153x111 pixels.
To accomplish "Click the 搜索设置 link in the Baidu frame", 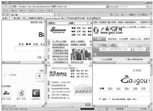I will pyautogui.click(x=34, y=22).
